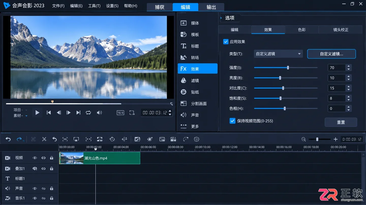Zoom in the timeline with plus icon
The width and height of the screenshot is (366, 205).
pyautogui.click(x=335, y=139)
